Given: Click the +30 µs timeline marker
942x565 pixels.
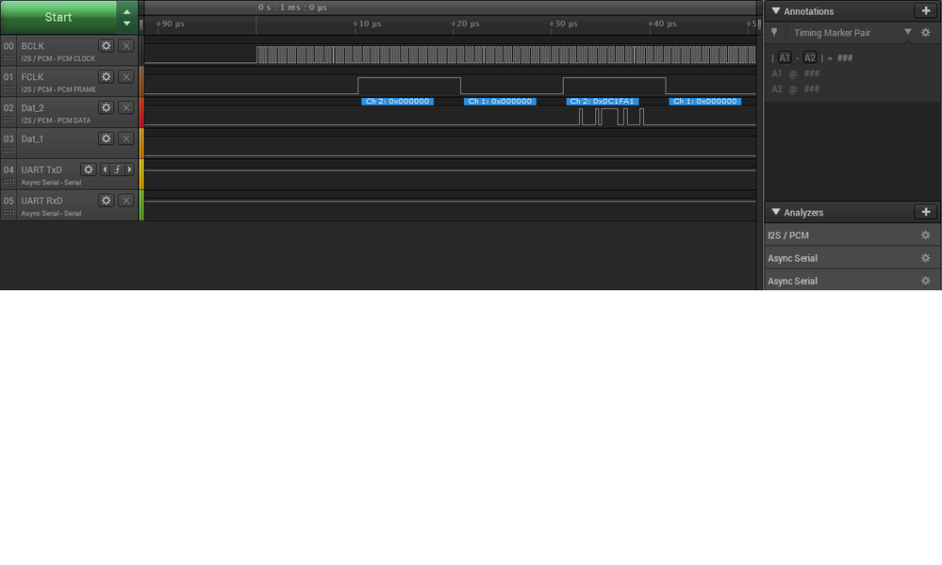Looking at the screenshot, I should (x=564, y=24).
